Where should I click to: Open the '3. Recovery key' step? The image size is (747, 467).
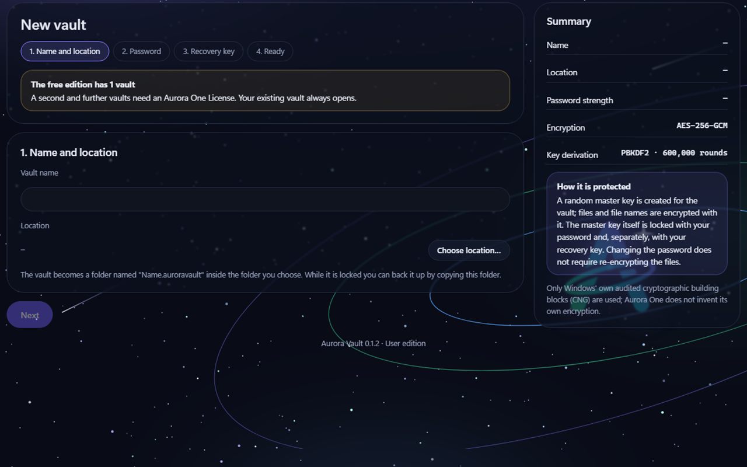pos(208,51)
